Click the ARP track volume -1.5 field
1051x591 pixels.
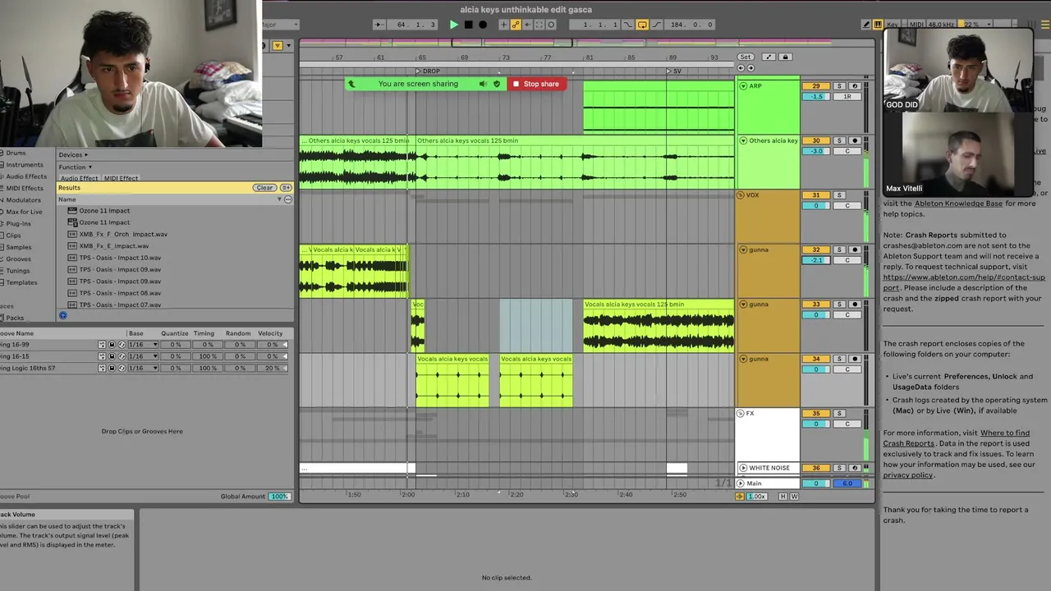pos(816,97)
